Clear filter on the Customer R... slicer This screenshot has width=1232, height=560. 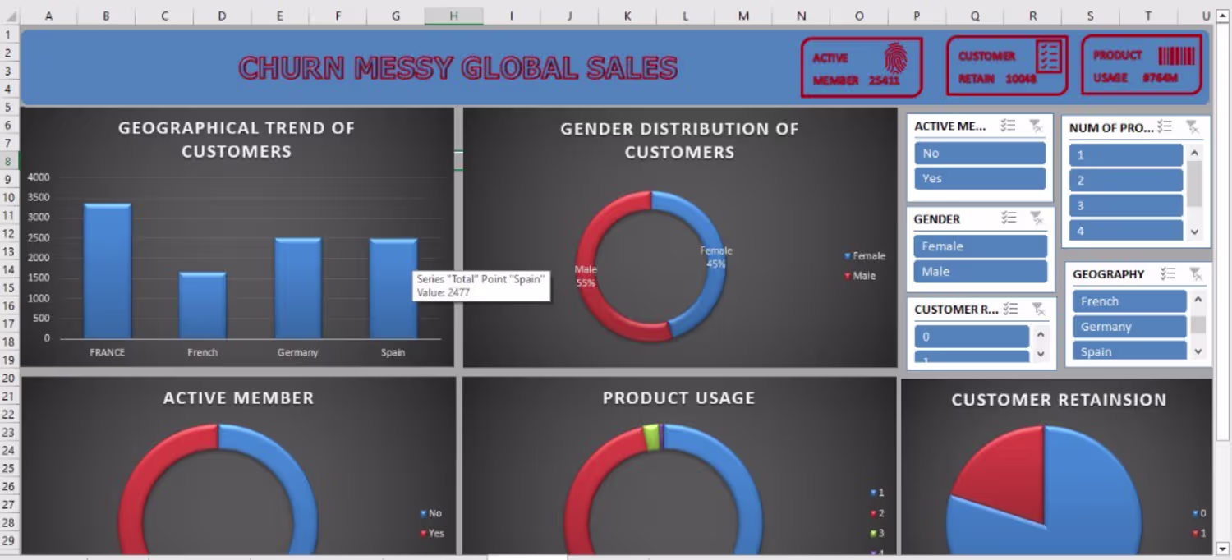click(x=1038, y=309)
